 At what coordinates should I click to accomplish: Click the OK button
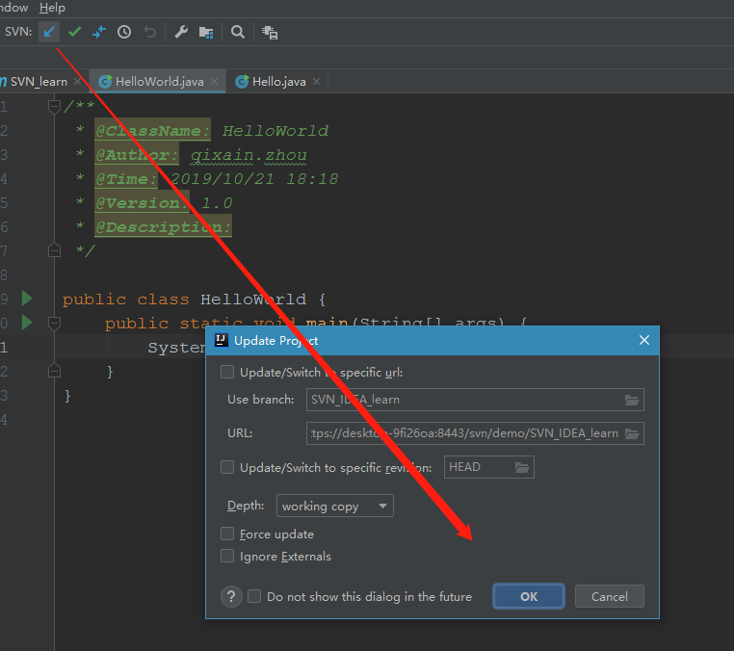tap(529, 596)
